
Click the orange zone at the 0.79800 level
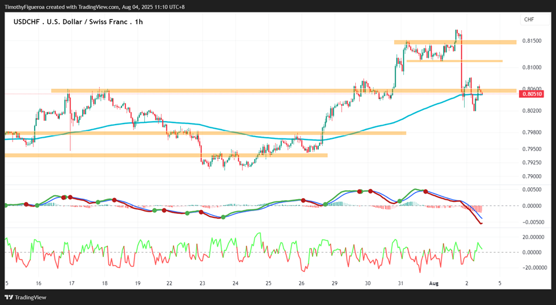tap(205, 133)
